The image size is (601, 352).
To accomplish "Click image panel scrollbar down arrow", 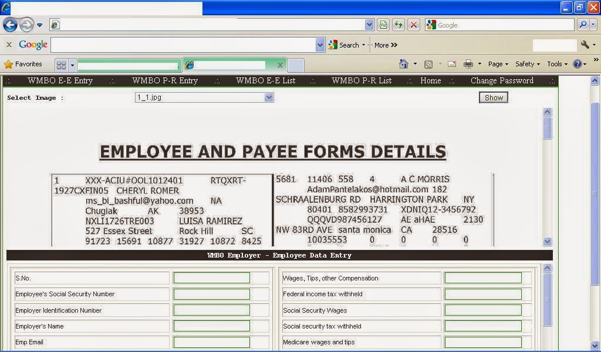I will 548,241.
